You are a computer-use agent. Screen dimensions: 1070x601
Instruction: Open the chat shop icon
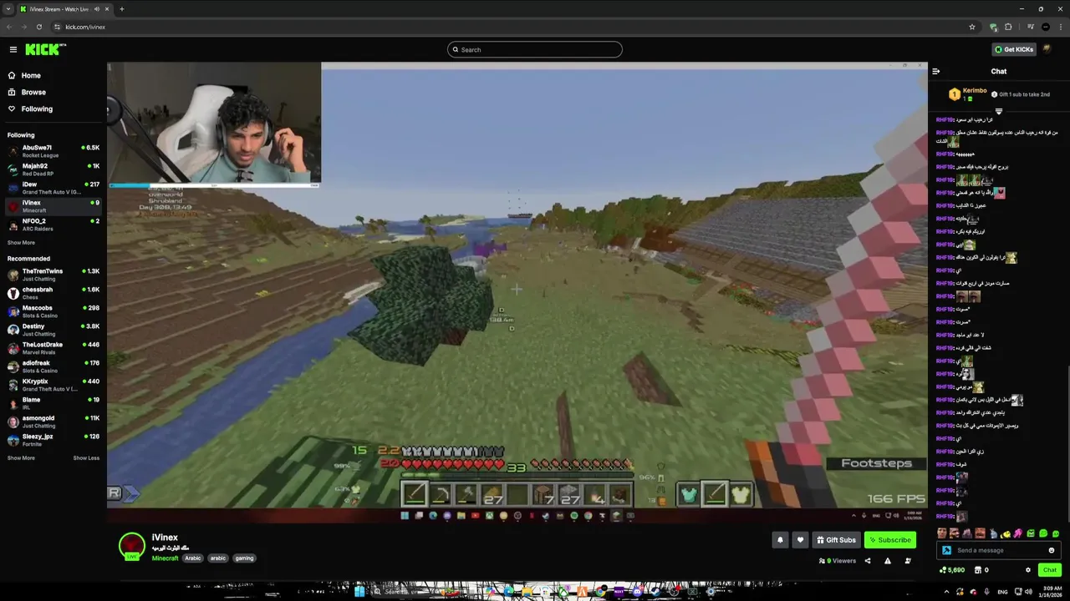coord(978,570)
